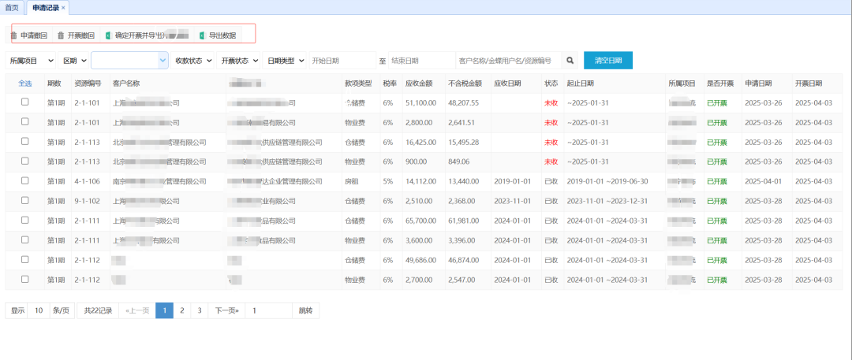
Task: Switch to the 首页 tab
Action: click(x=12, y=8)
